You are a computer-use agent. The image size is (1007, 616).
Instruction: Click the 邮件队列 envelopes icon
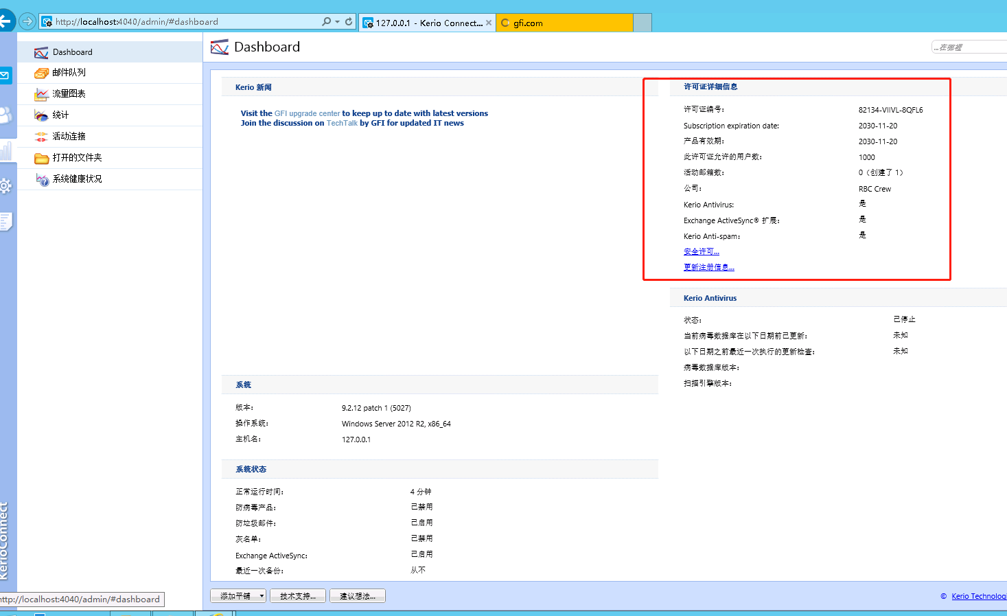[41, 73]
